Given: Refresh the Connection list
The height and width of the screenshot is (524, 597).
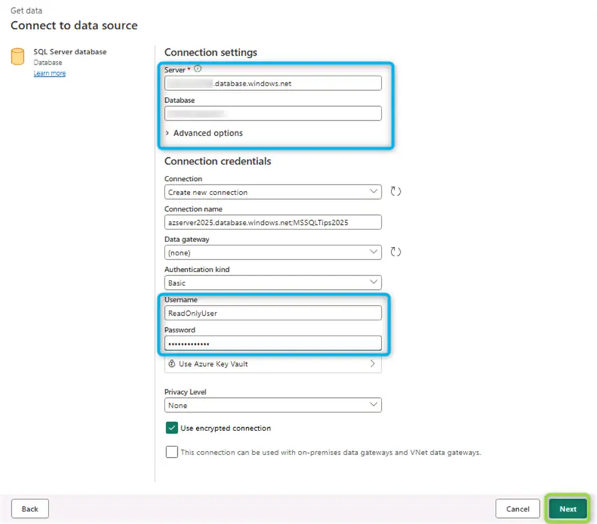Looking at the screenshot, I should (395, 191).
